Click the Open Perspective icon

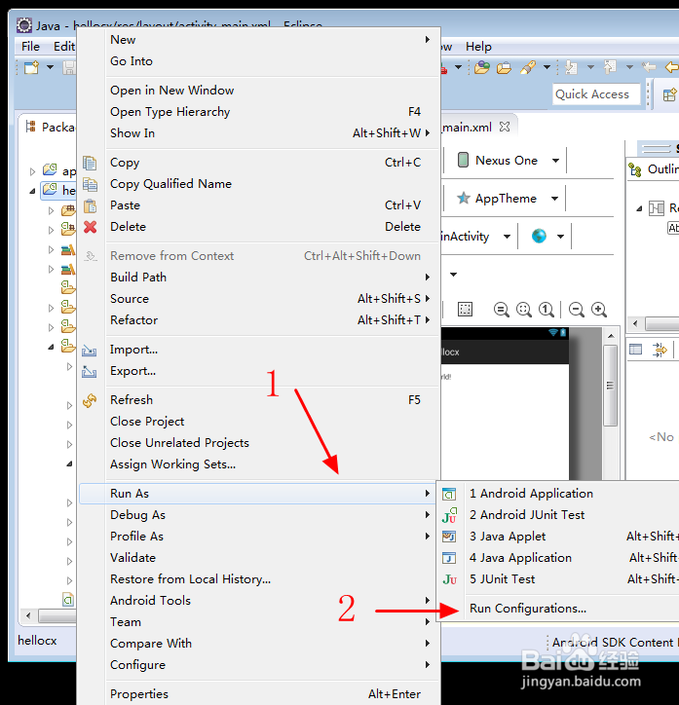(x=670, y=94)
